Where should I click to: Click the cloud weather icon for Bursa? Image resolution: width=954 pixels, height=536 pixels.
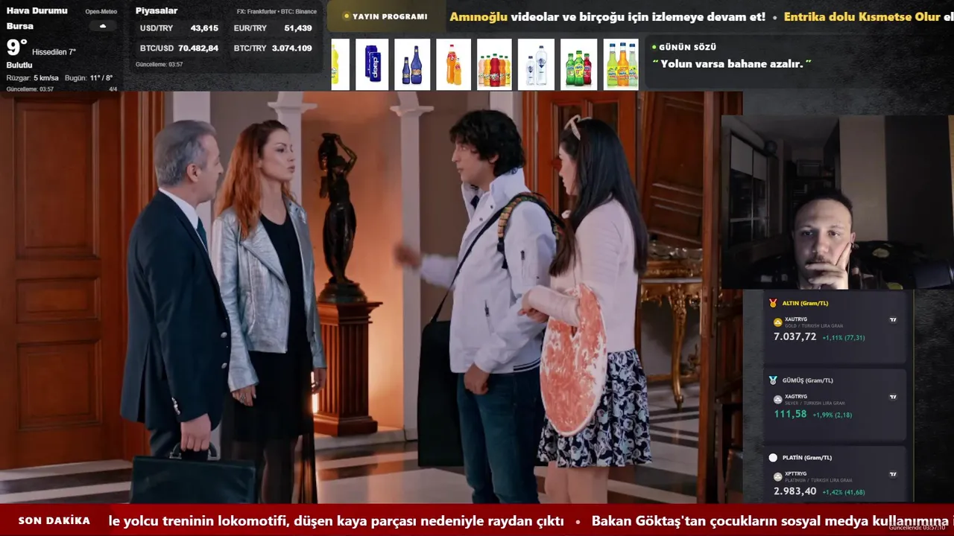(x=103, y=26)
